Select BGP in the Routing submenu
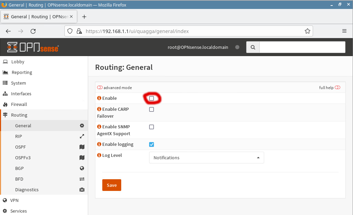Viewport: 353px width, 215px height. pyautogui.click(x=19, y=168)
